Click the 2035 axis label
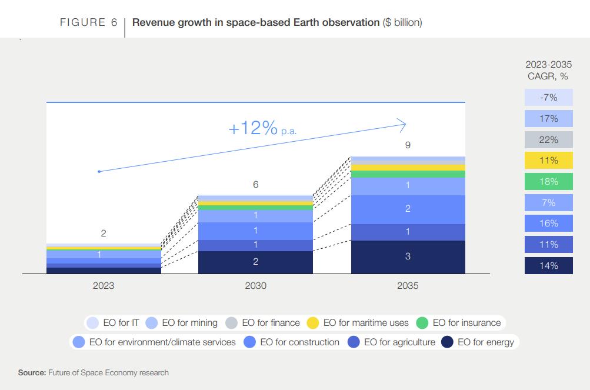Screen dimensions: 590x390 coord(408,286)
